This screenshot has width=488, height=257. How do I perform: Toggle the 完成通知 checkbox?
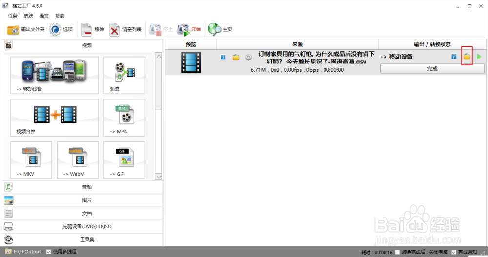tap(454, 252)
